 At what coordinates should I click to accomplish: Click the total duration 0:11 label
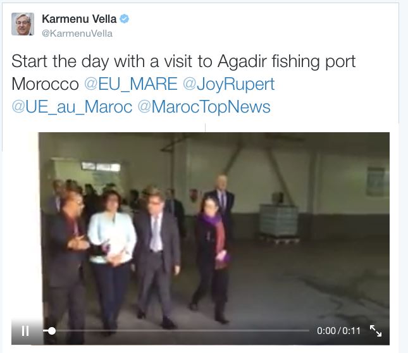coord(351,331)
